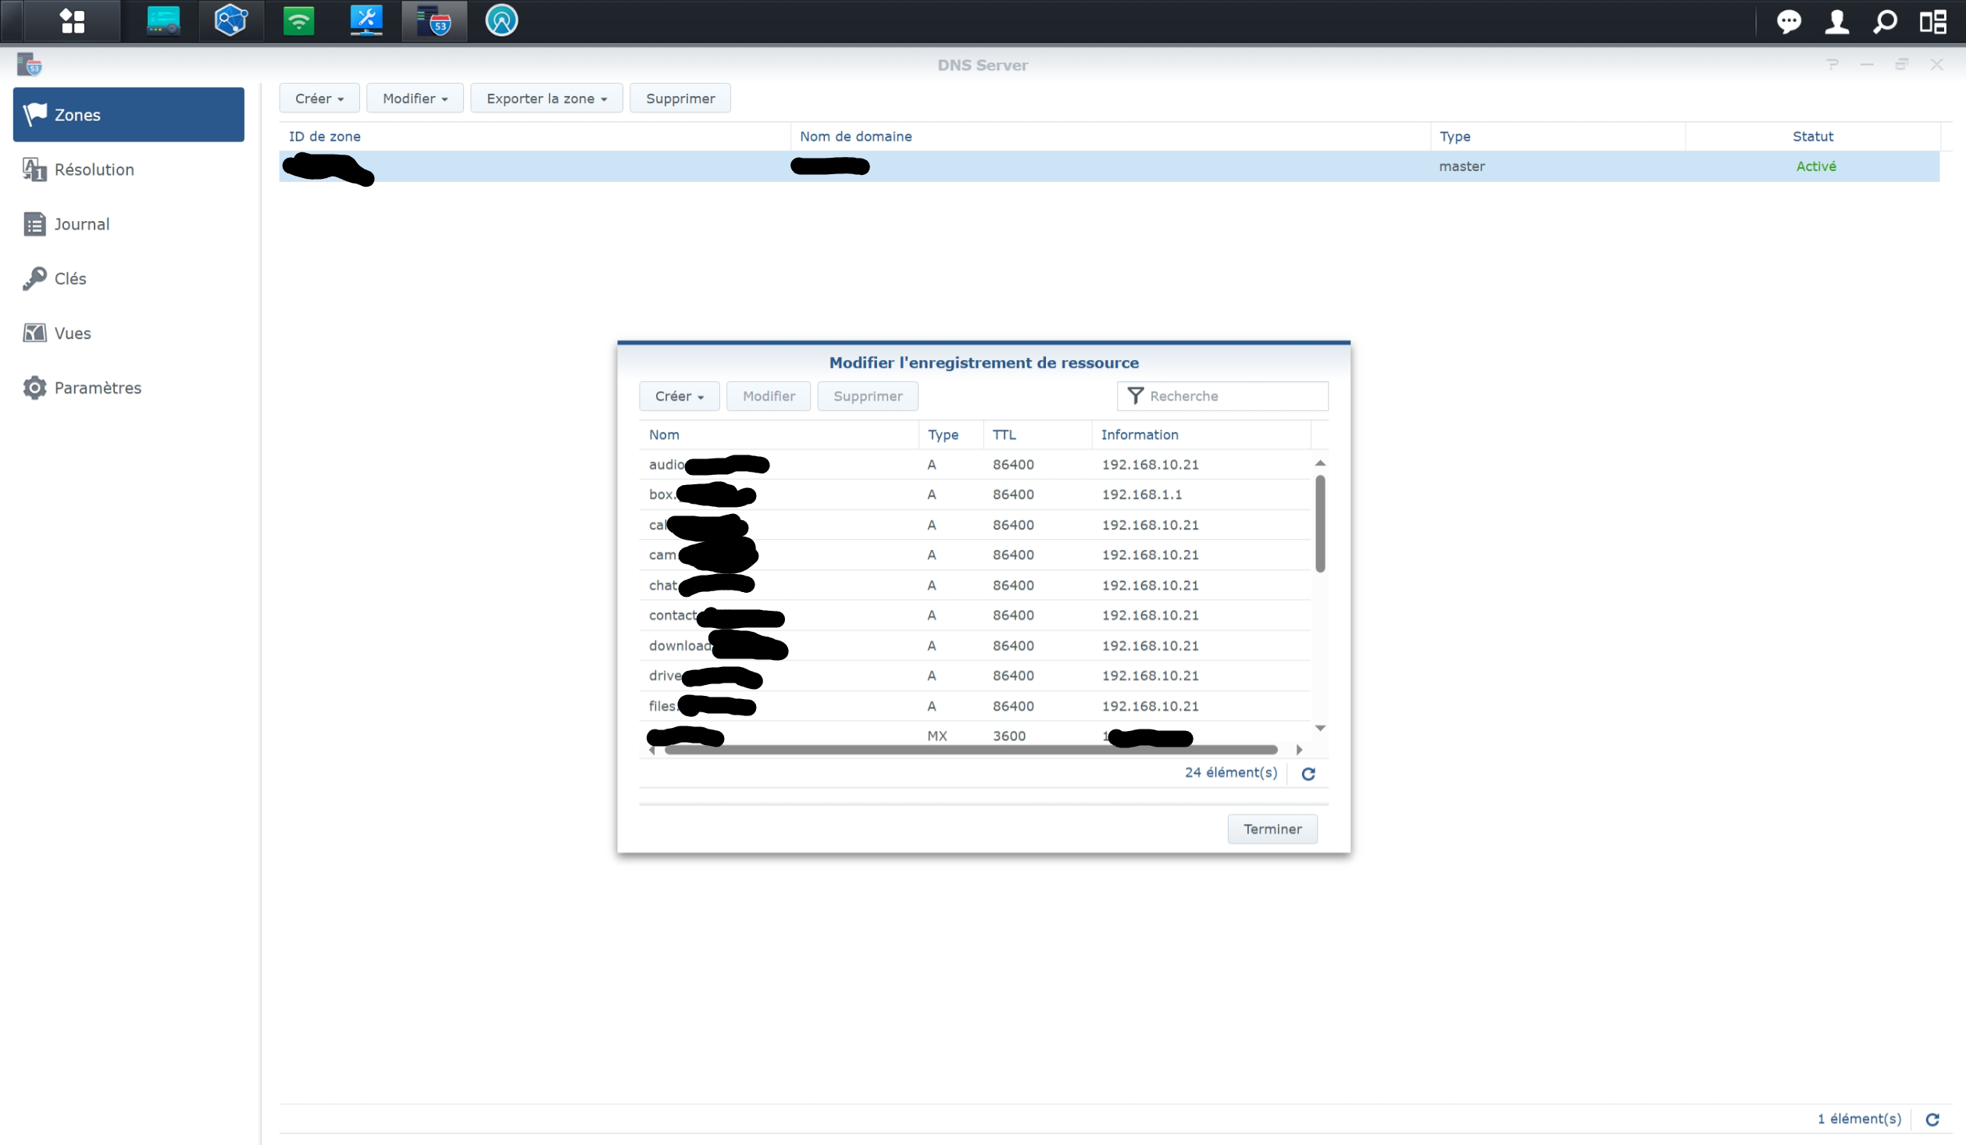Open the search magnifier icon

click(1885, 21)
